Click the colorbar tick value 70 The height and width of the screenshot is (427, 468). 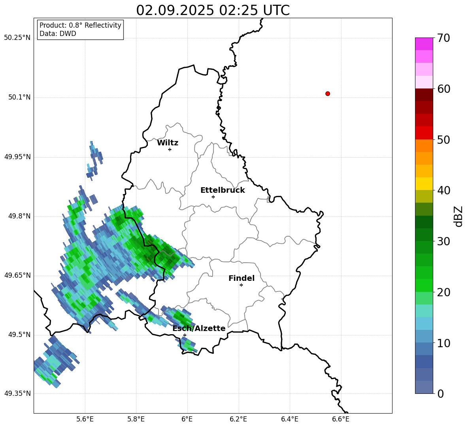coord(443,38)
